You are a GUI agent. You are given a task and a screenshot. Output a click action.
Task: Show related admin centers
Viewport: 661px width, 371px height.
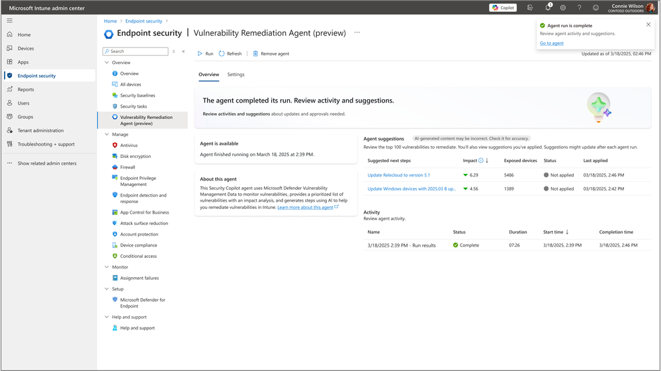(x=47, y=163)
